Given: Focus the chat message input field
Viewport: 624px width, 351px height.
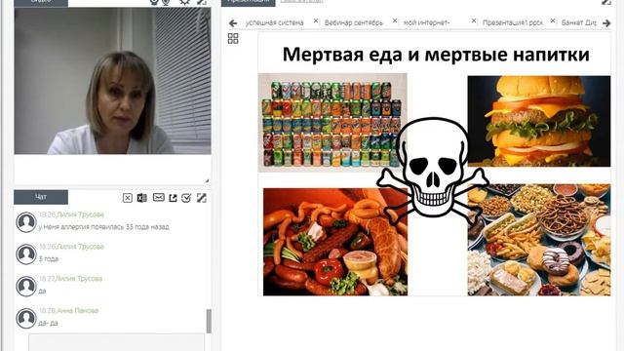Looking at the screenshot, I should [117, 342].
